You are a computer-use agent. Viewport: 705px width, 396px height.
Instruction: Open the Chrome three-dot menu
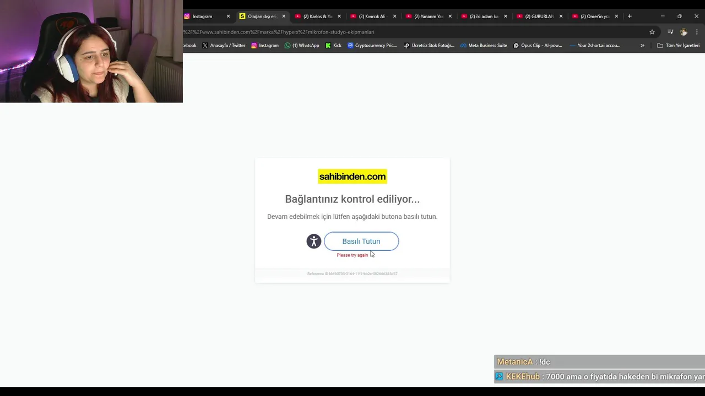697,32
